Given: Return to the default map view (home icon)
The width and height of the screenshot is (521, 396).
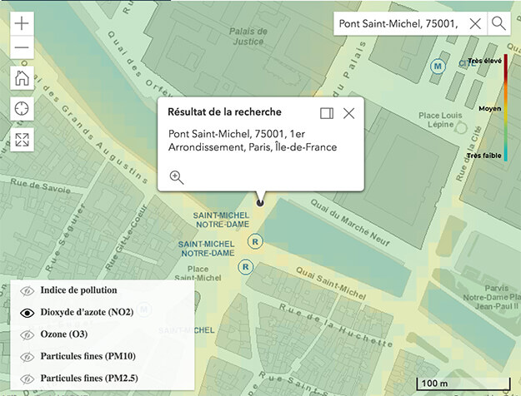Looking at the screenshot, I should [x=22, y=78].
